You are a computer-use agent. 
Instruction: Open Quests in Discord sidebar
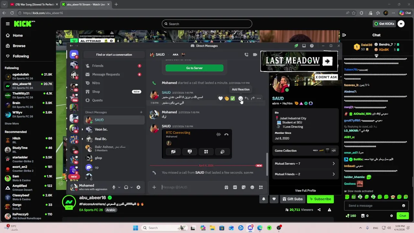click(x=114, y=100)
